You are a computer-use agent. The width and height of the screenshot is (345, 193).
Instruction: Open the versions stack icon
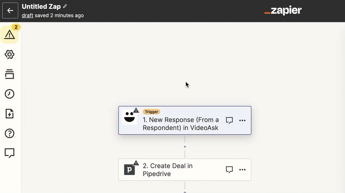tap(10, 74)
